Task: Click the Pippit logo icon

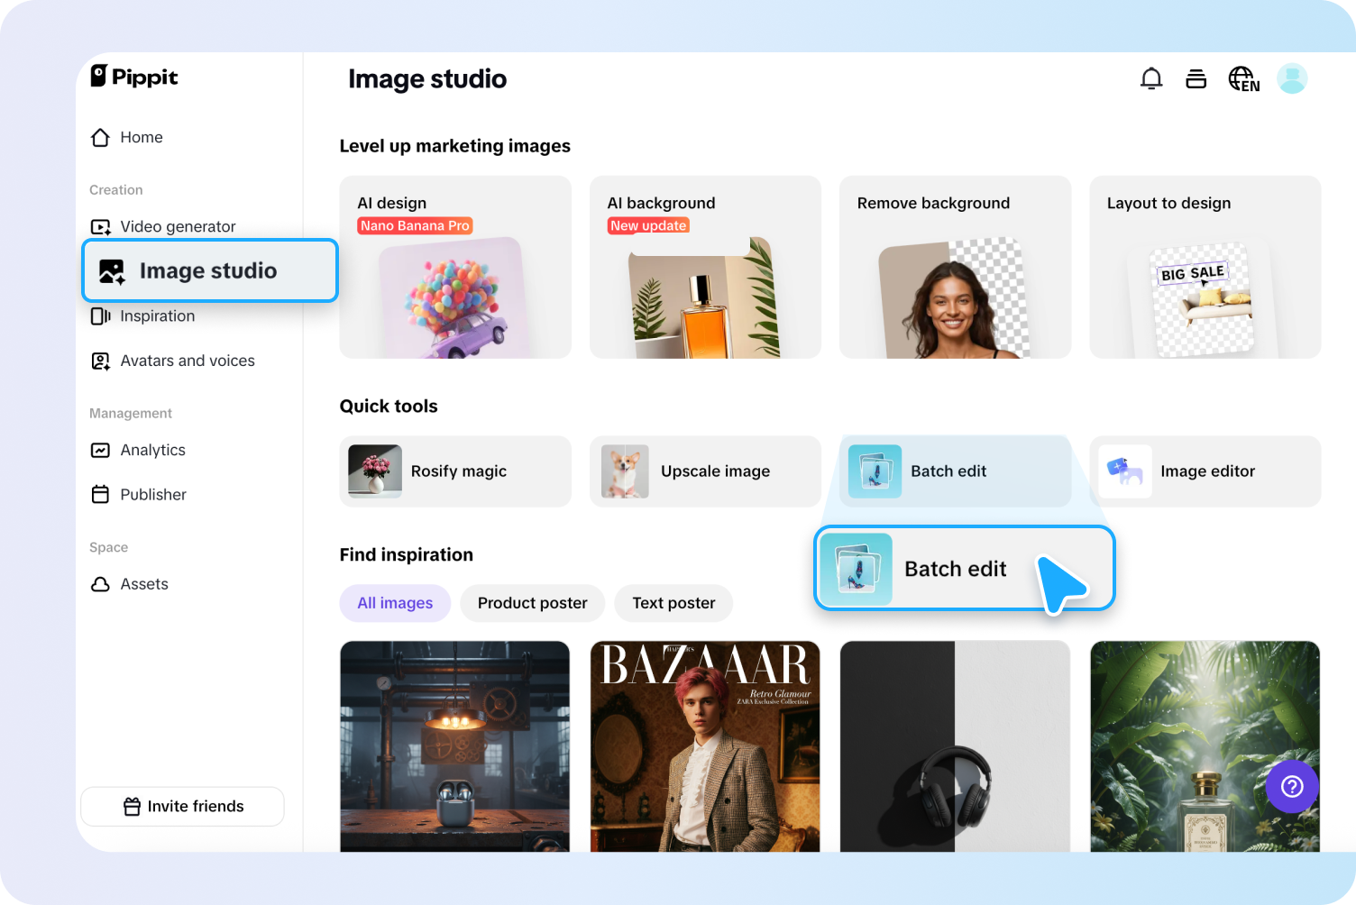Action: tap(99, 77)
